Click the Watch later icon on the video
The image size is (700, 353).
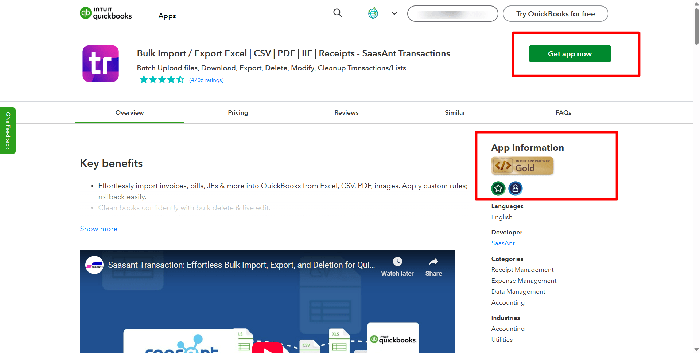[397, 261]
